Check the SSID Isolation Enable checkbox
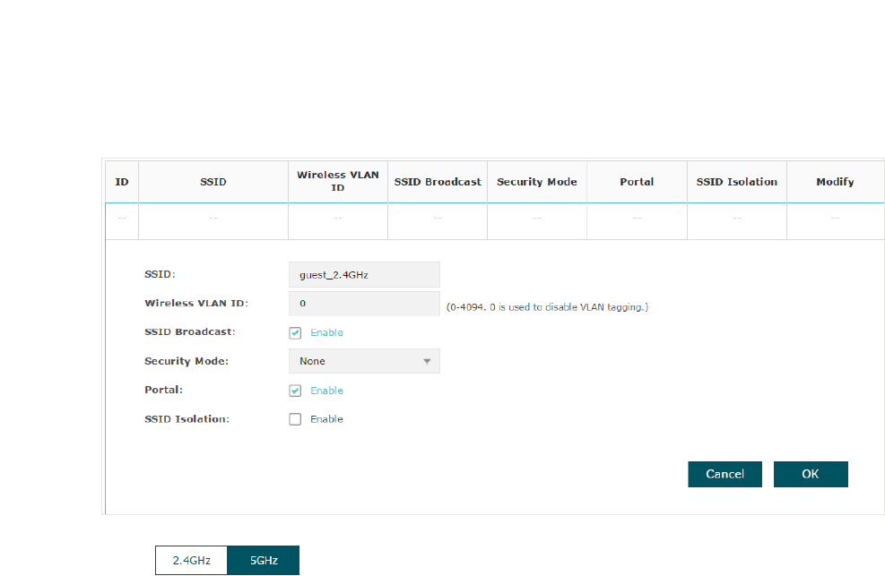Screen dimensions: 885x576 click(x=295, y=419)
